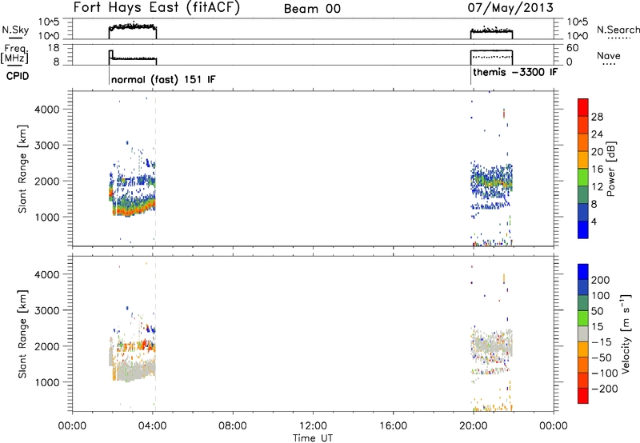640x443 pixels.
Task: Click the '12:00' time axis tick
Action: coord(313,426)
